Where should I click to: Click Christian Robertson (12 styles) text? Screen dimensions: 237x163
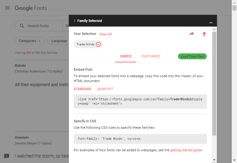click(39, 71)
